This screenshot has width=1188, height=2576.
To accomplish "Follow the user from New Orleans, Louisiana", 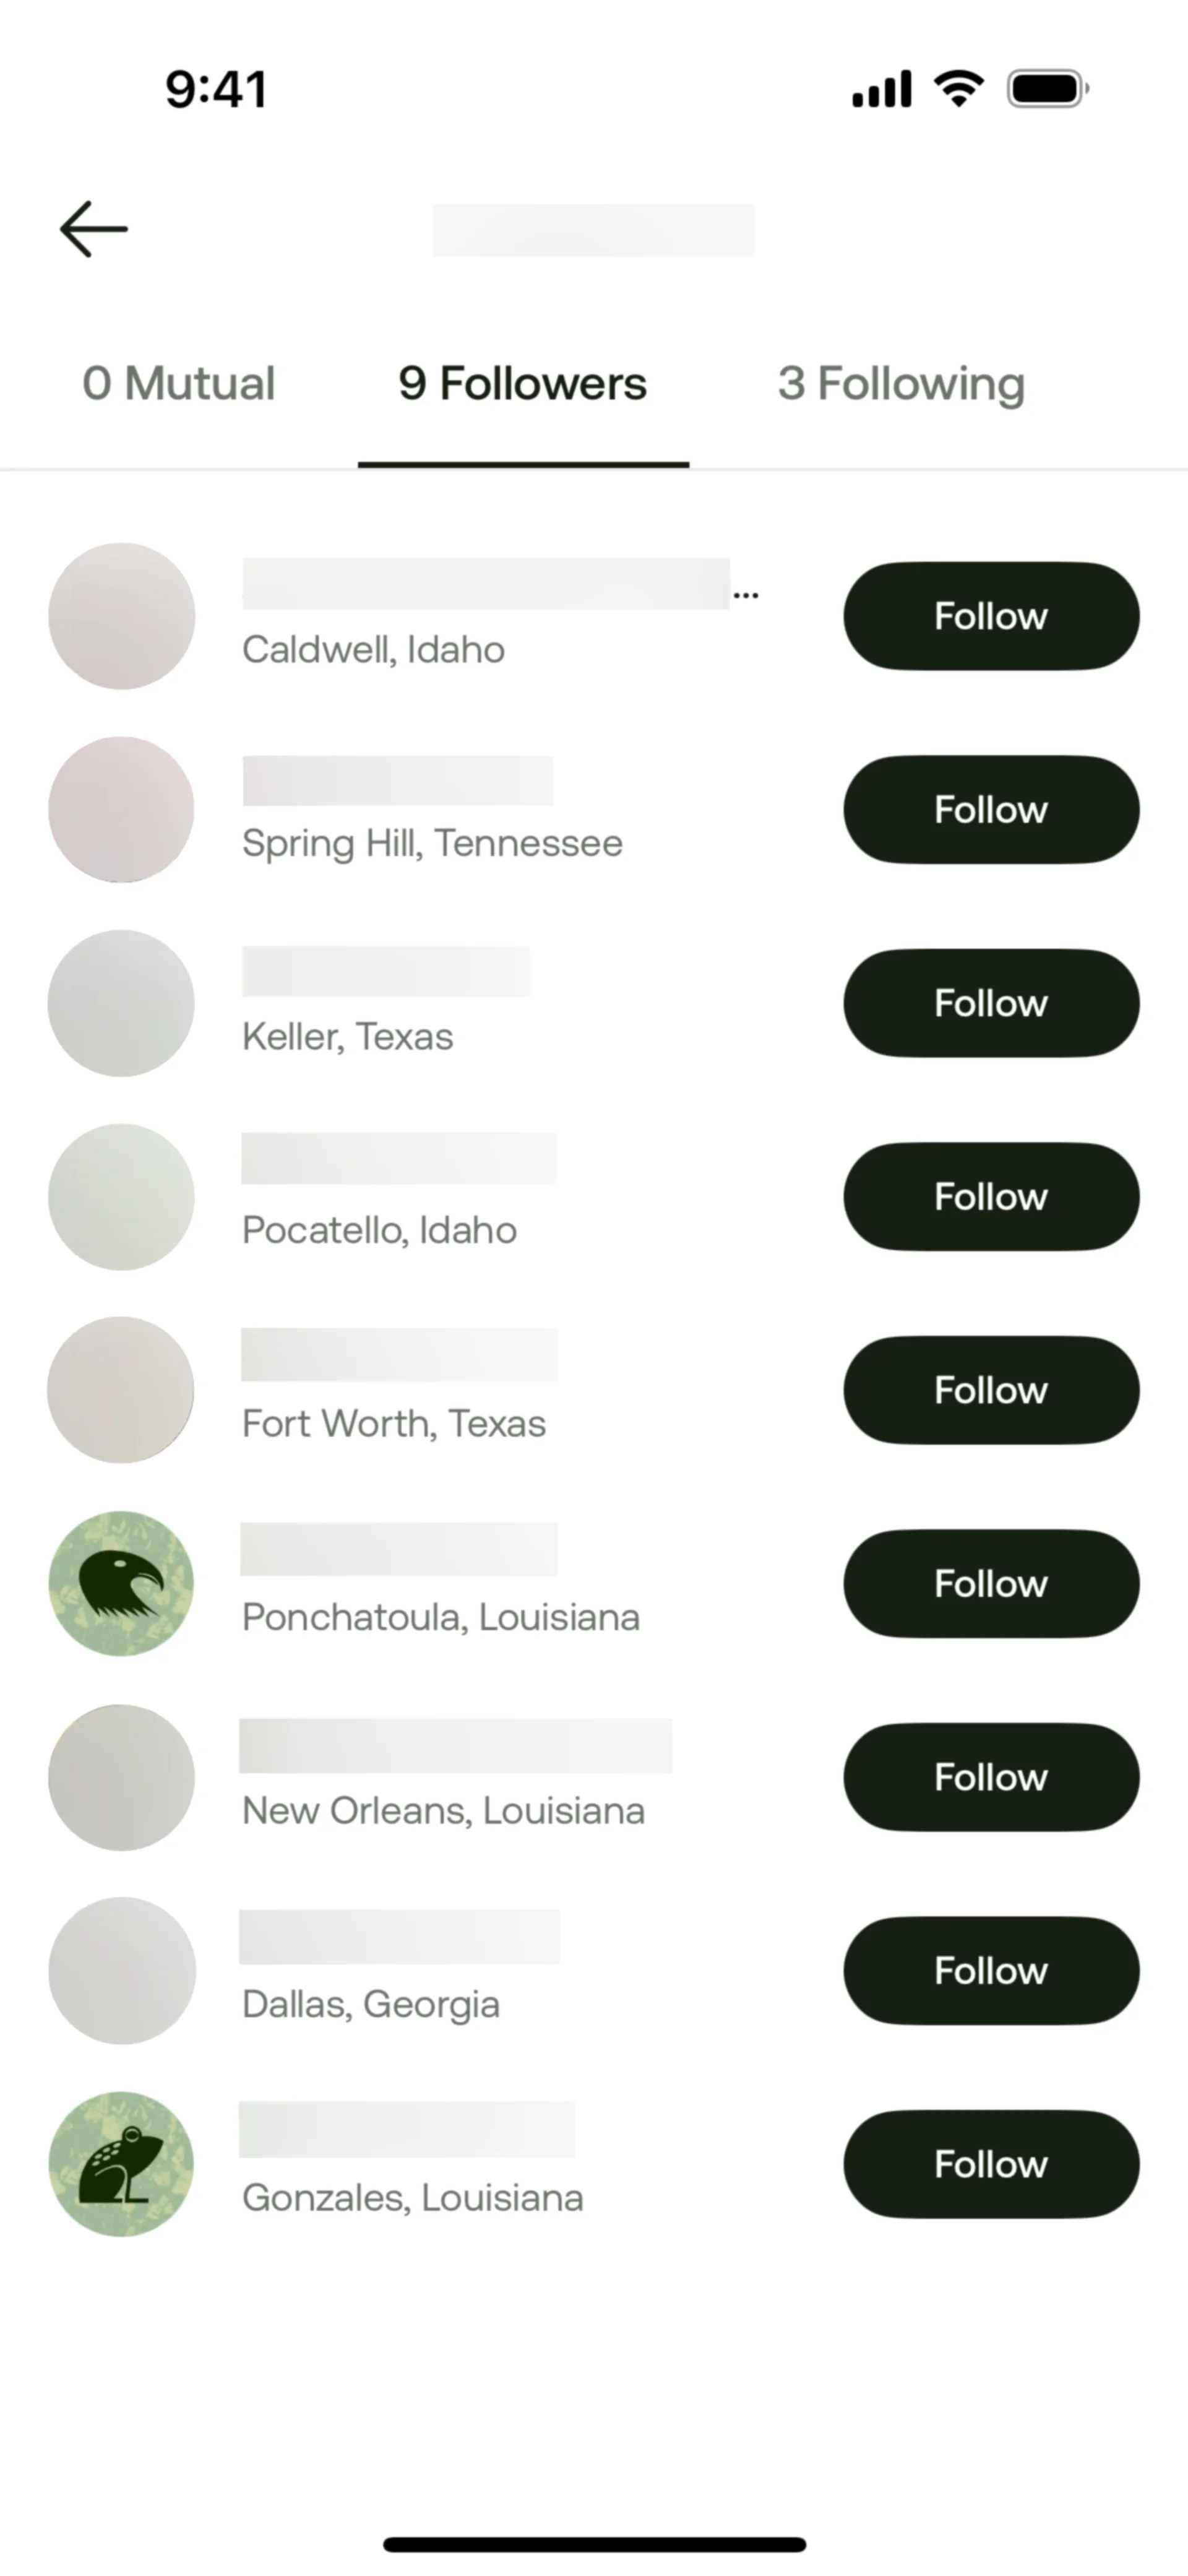I will [990, 1777].
